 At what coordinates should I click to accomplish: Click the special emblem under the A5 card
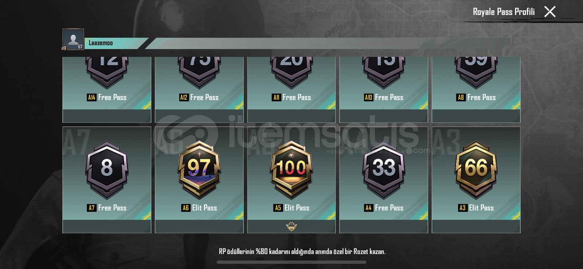291,227
